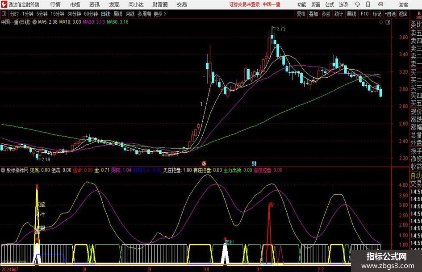Click the 涨 marker on the chart timeline

coord(204,163)
